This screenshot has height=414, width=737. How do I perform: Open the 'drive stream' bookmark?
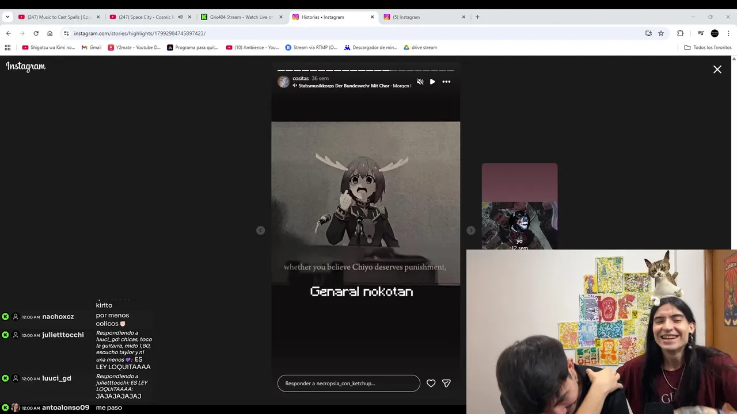420,48
